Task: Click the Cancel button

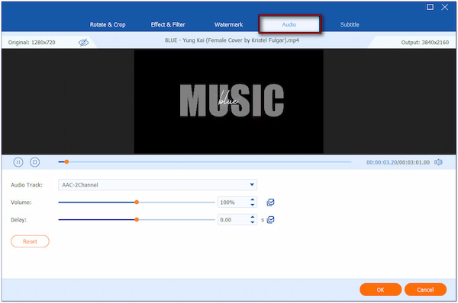Action: click(425, 289)
